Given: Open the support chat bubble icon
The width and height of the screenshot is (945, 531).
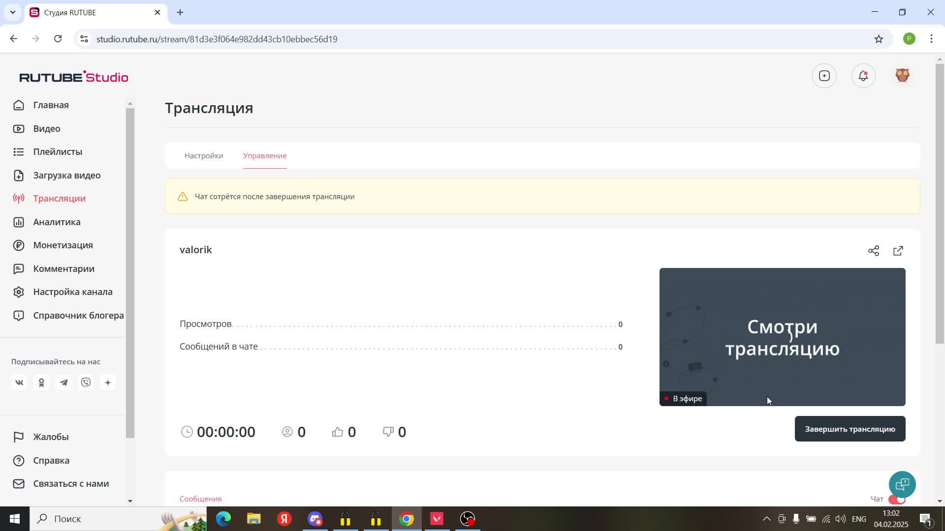Looking at the screenshot, I should tap(902, 484).
